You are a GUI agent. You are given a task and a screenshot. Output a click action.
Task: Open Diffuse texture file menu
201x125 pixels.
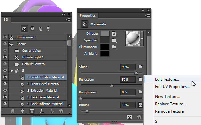coord(114,34)
